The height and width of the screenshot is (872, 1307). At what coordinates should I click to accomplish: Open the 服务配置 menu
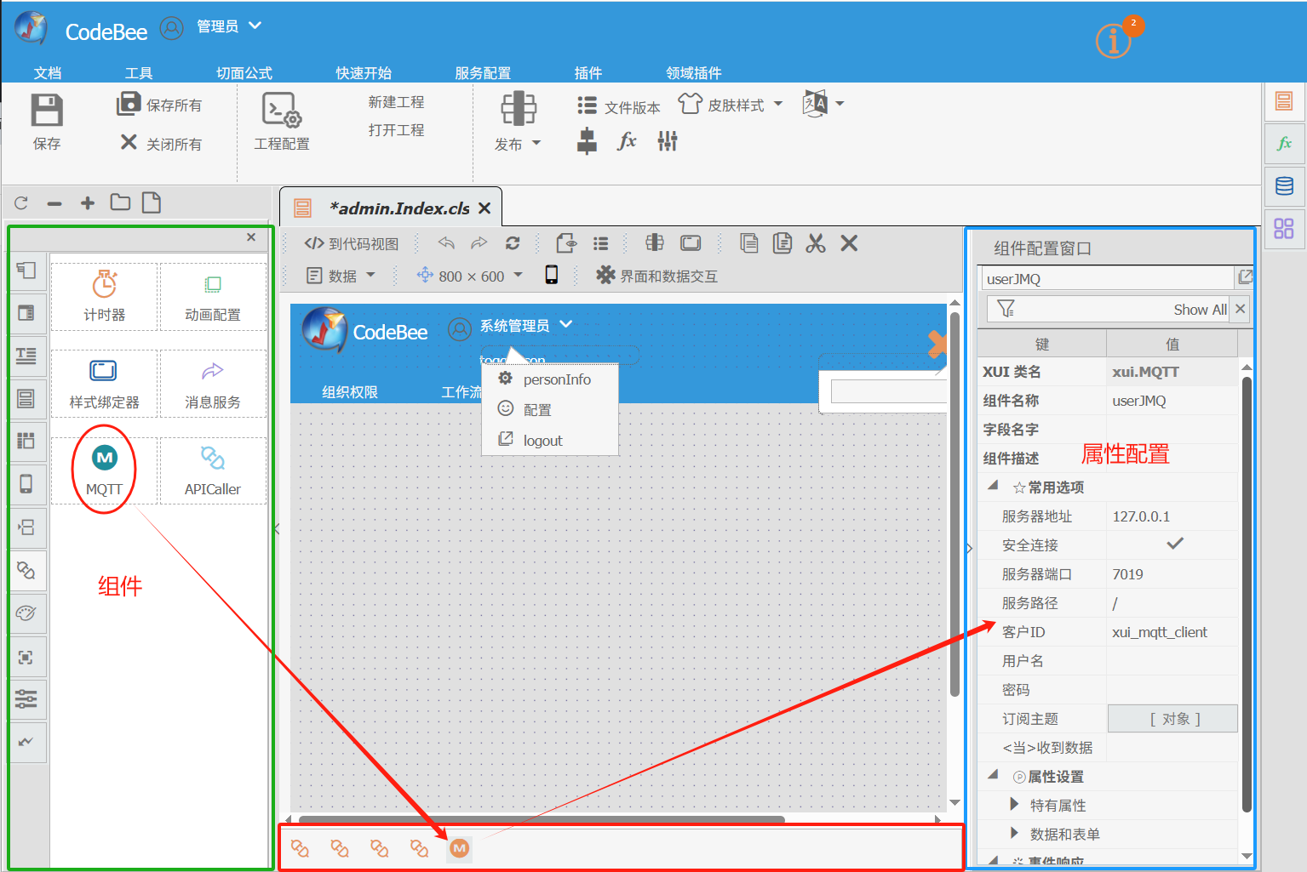483,73
